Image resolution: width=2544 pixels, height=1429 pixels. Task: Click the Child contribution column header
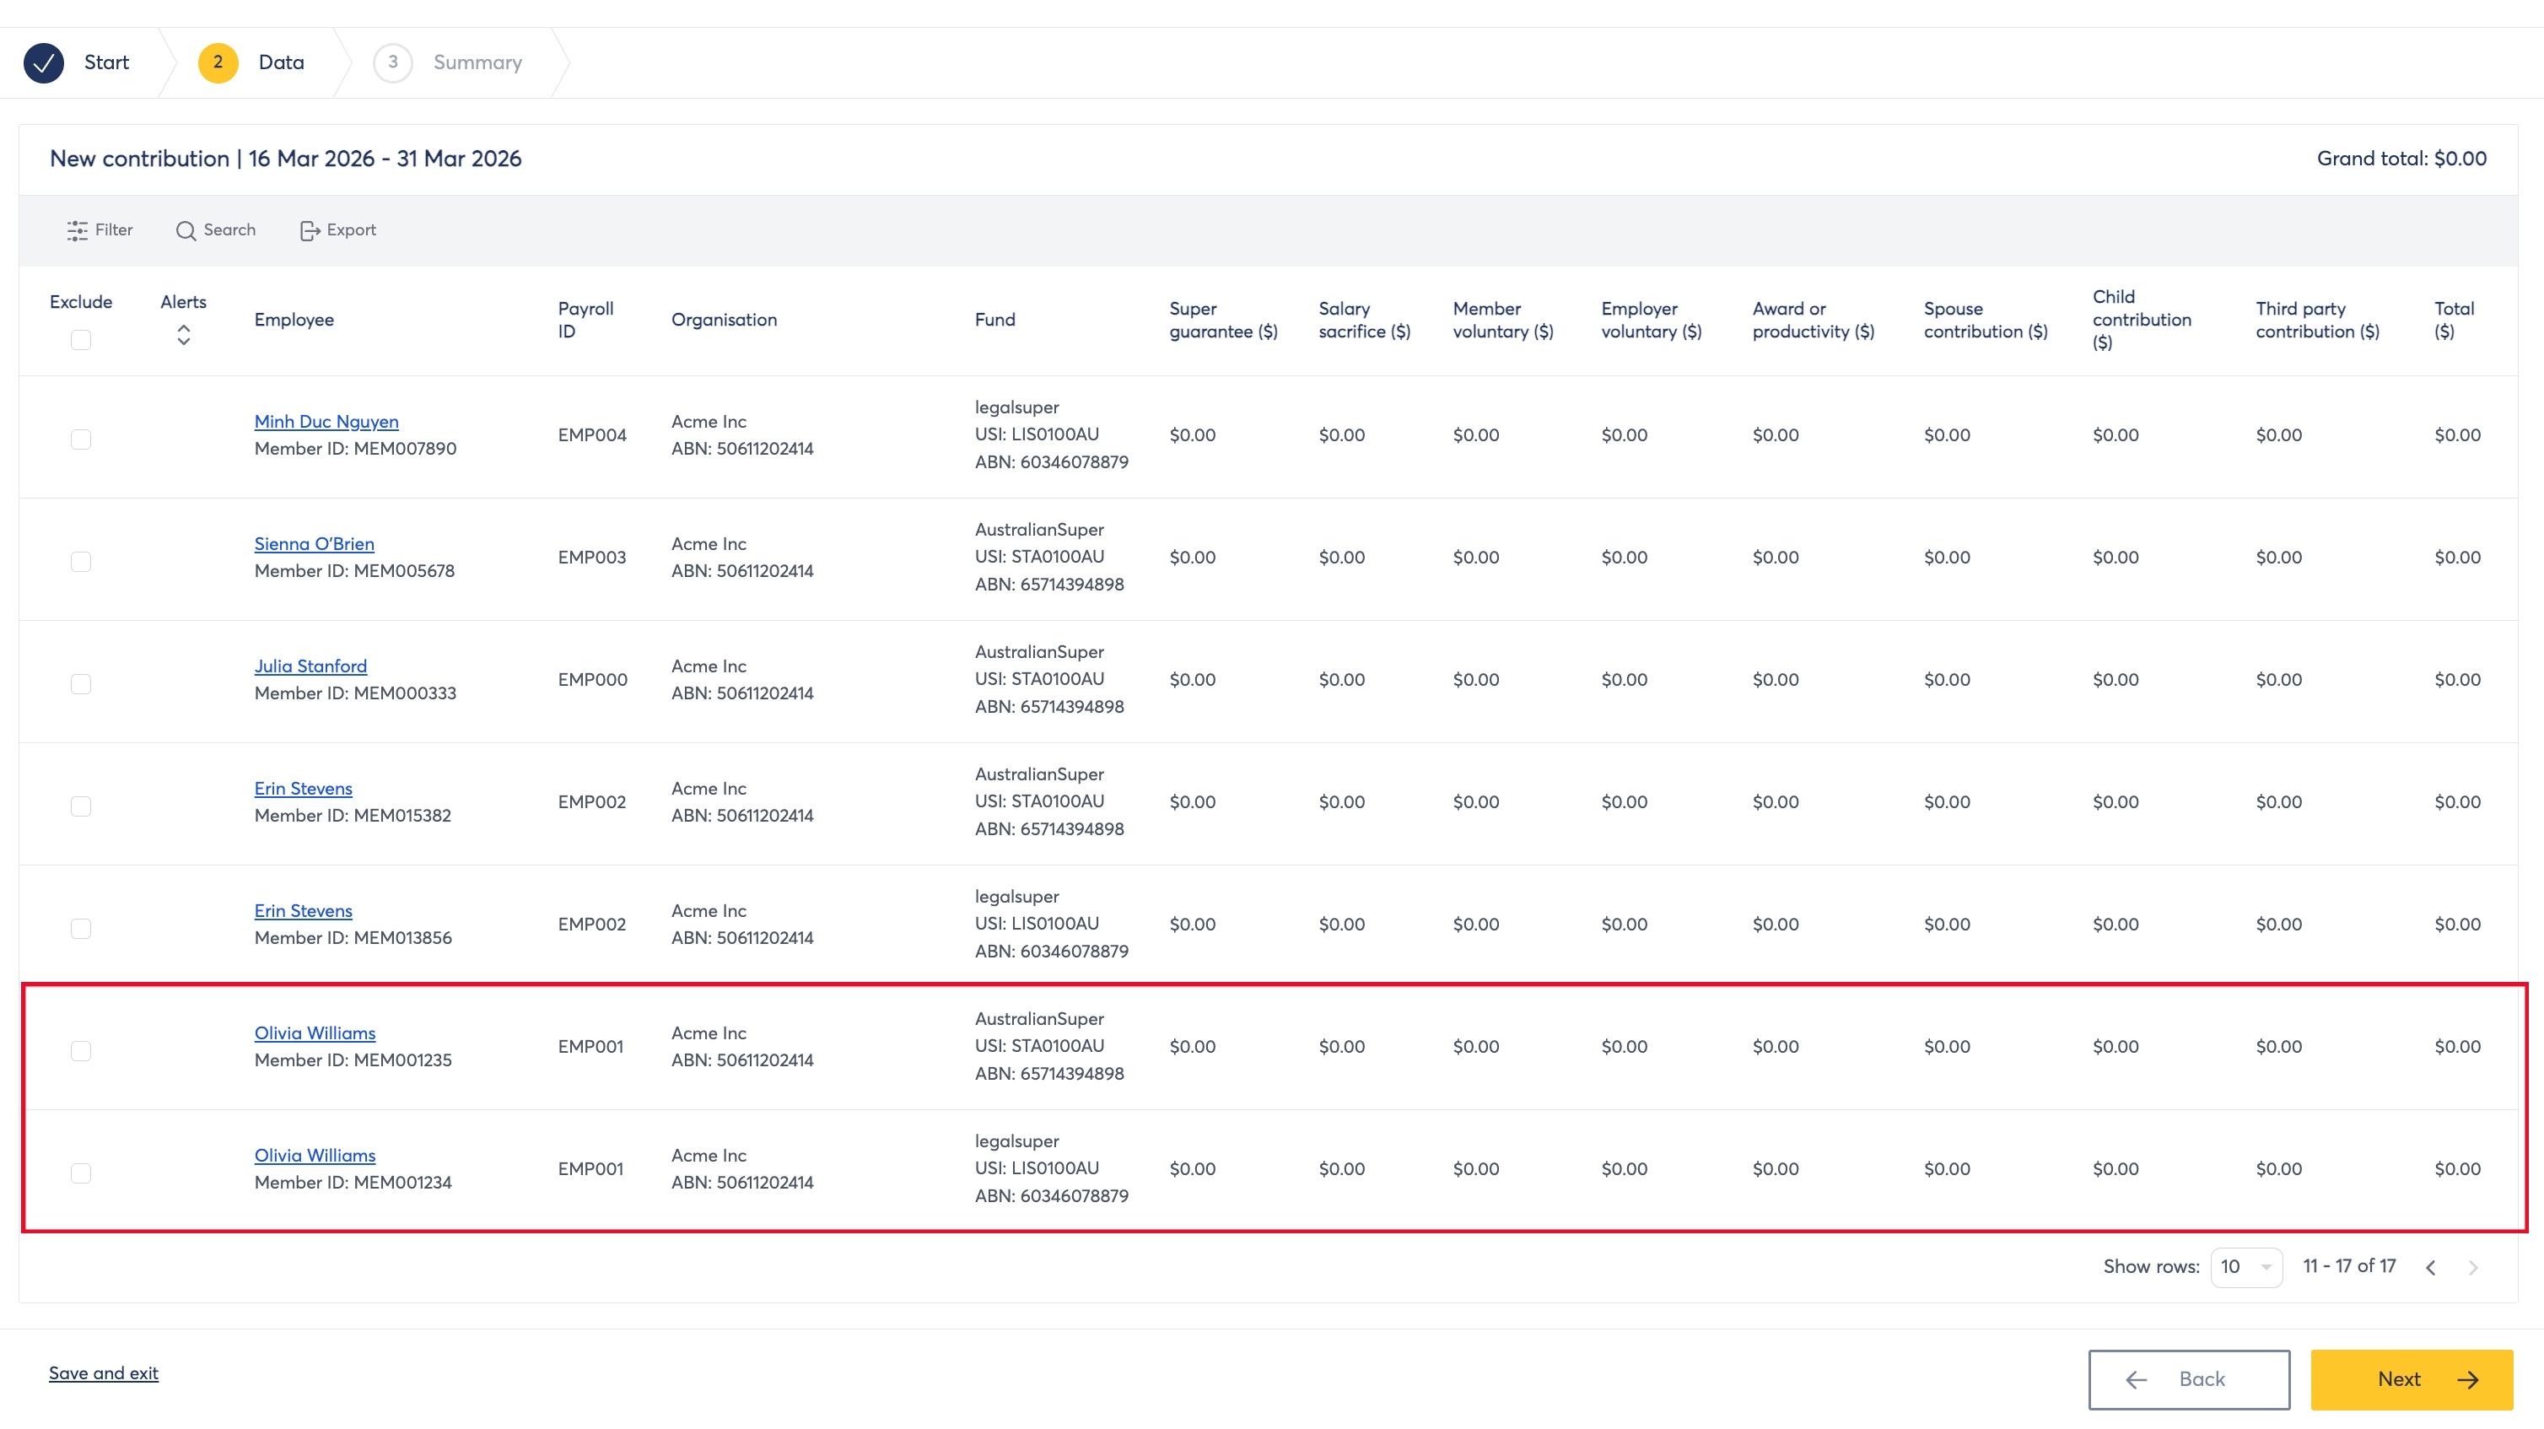coord(2142,320)
